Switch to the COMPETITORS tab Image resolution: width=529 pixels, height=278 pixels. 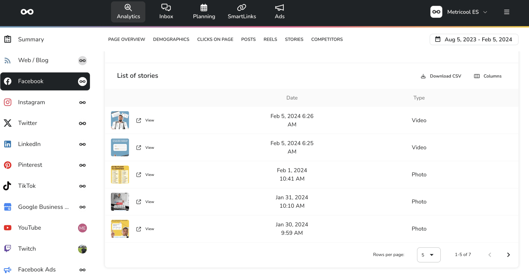[x=327, y=40]
